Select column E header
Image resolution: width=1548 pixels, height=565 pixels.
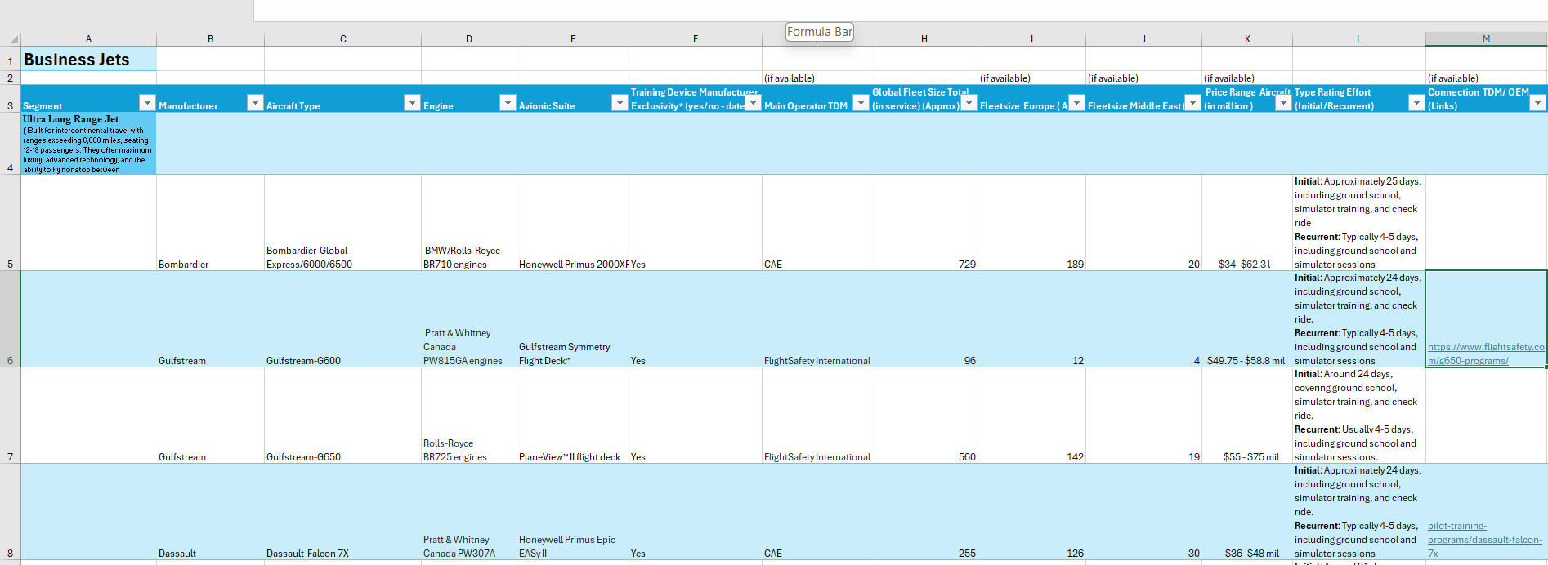point(573,39)
